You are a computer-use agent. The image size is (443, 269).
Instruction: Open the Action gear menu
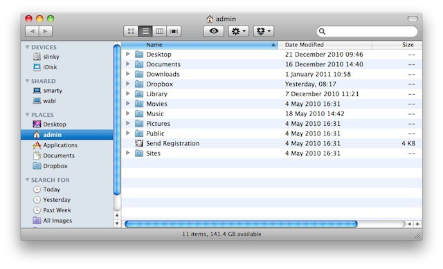238,31
